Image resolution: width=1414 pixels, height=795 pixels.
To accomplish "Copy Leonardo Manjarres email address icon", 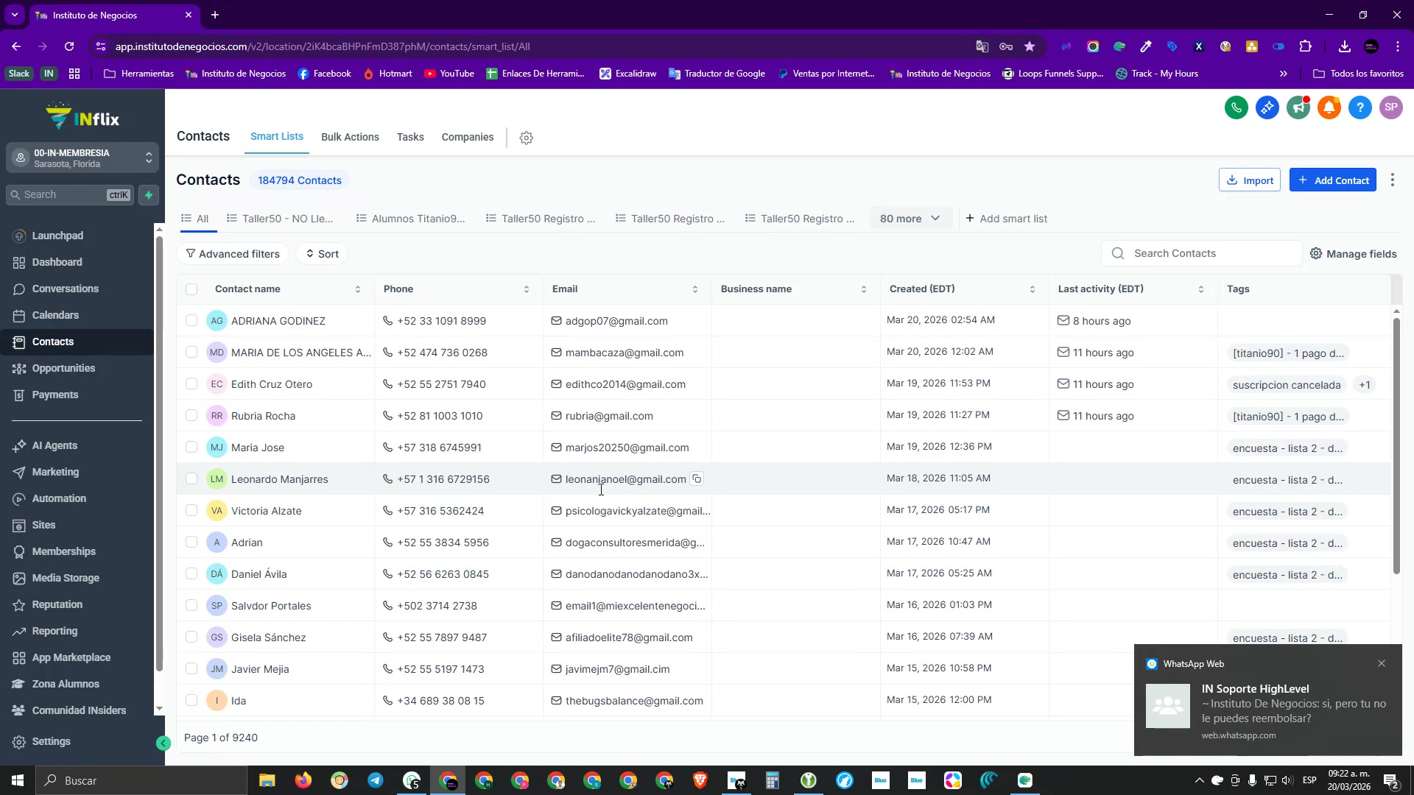I will (x=697, y=478).
